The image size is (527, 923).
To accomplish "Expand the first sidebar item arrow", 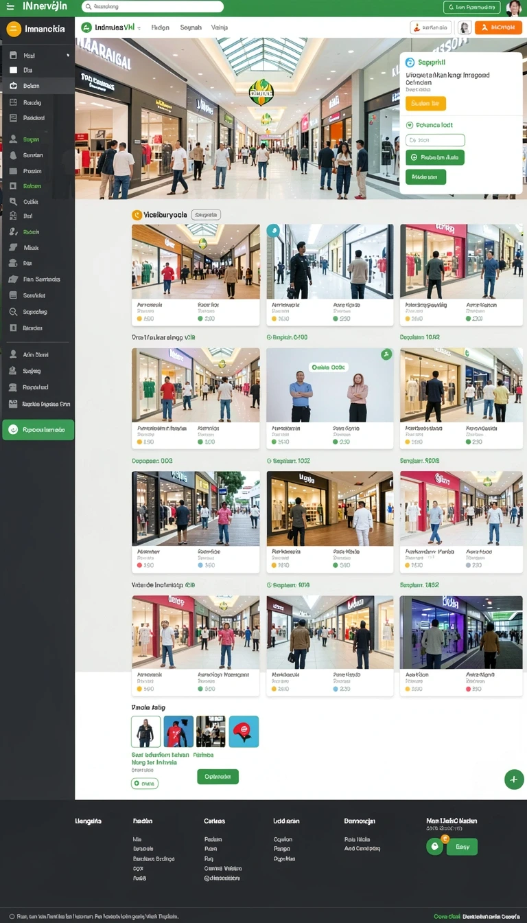I will 68,56.
